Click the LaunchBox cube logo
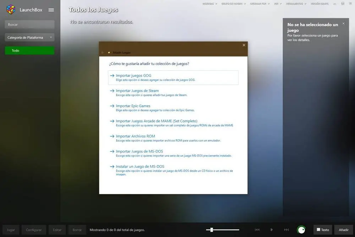 (x=11, y=10)
